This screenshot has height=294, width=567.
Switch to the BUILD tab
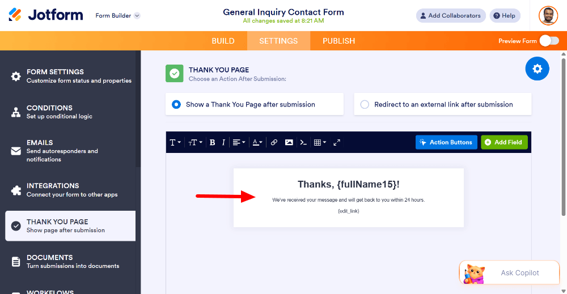coord(223,41)
